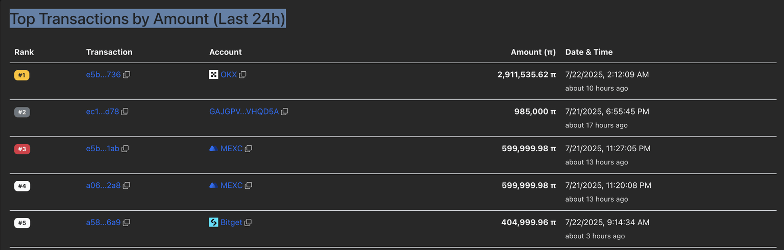Viewport: 784px width, 250px height.
Task: Copy transaction hash a58...6a9
Action: pos(127,223)
